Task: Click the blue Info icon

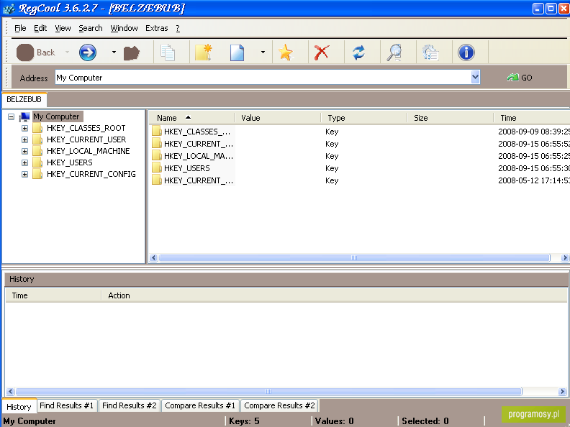Action: click(466, 52)
